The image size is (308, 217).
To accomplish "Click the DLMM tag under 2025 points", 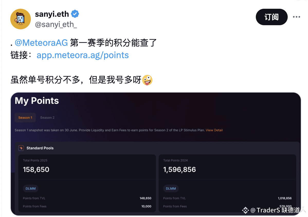I will [31, 188].
